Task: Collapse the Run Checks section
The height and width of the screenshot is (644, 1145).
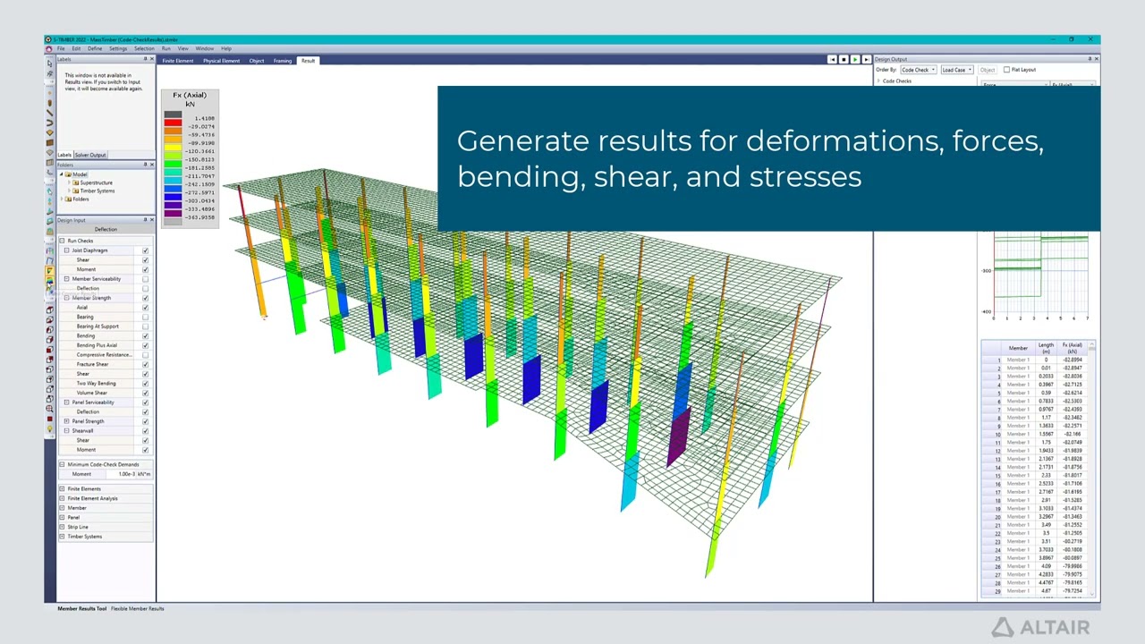Action: click(62, 241)
